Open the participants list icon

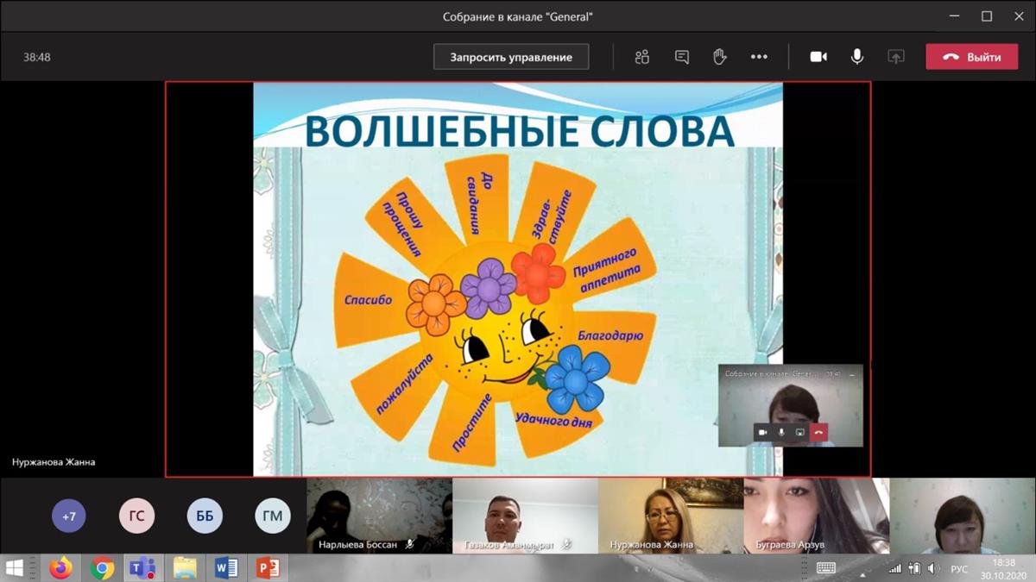641,57
